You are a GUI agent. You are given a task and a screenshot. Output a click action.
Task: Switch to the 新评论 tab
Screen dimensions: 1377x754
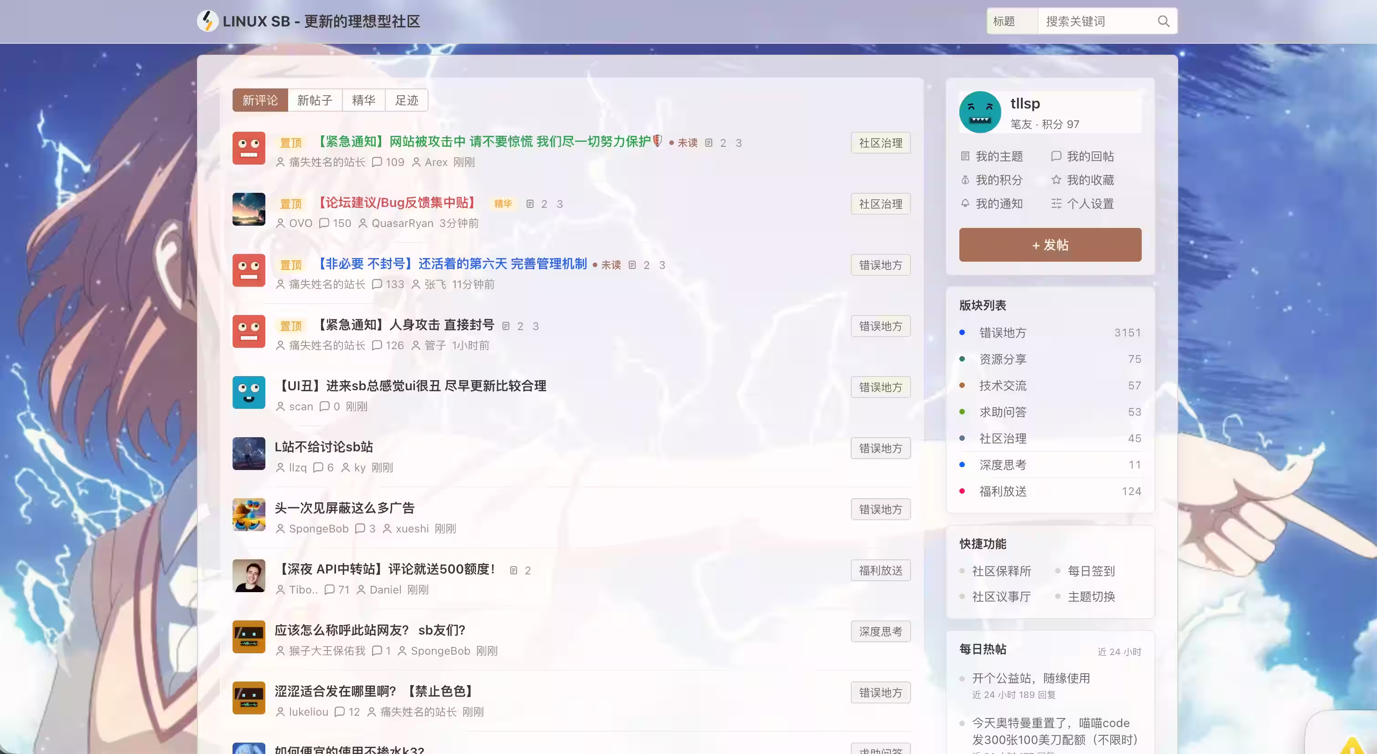[x=260, y=100]
